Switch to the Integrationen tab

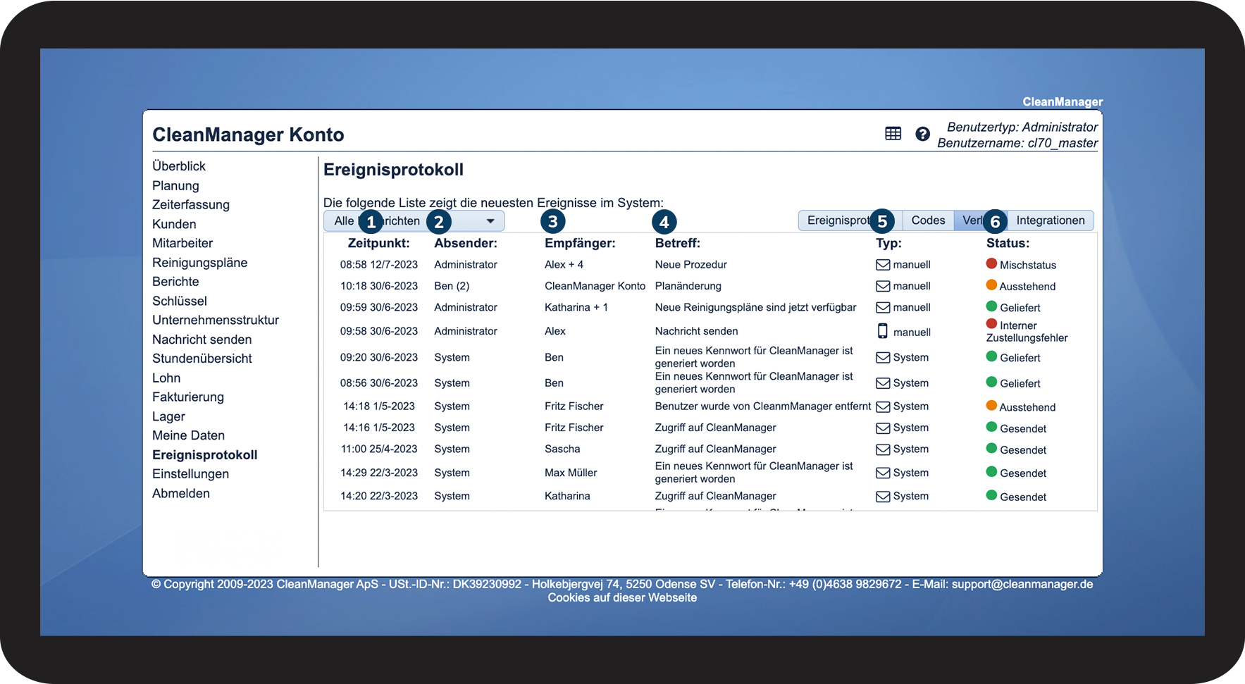1050,220
